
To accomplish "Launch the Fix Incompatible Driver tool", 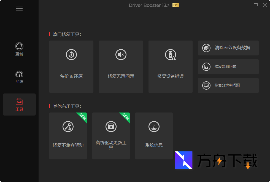I will (x=68, y=136).
